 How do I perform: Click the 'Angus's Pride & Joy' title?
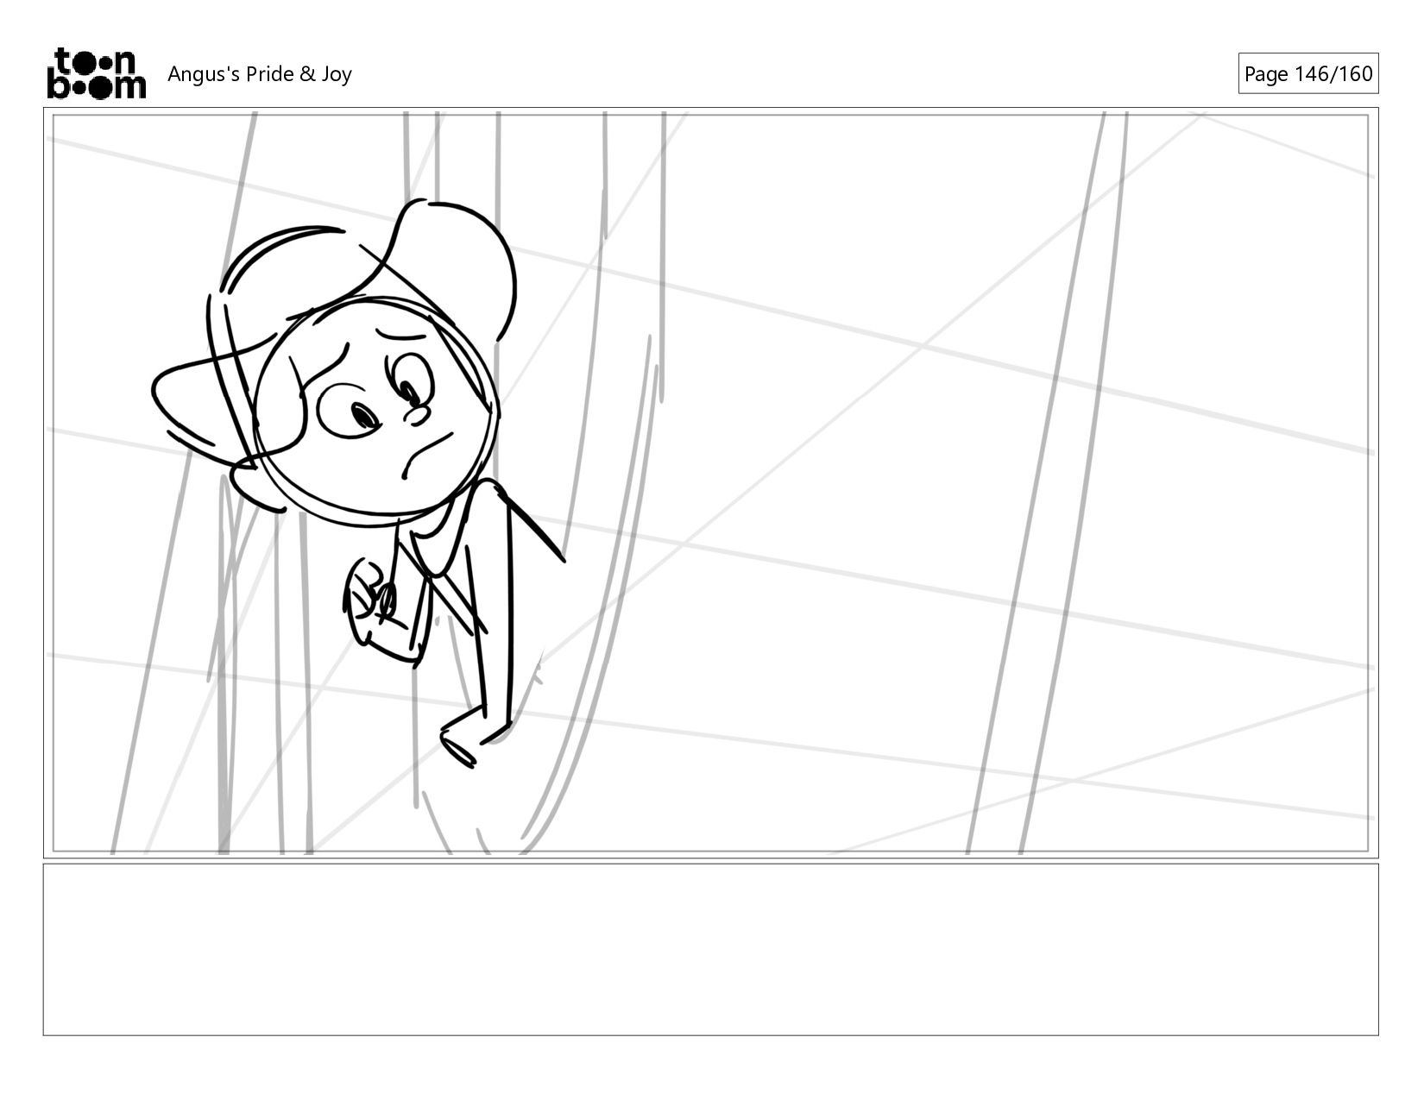260,74
